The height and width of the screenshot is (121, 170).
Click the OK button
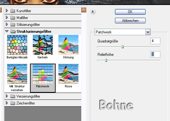tap(130, 12)
